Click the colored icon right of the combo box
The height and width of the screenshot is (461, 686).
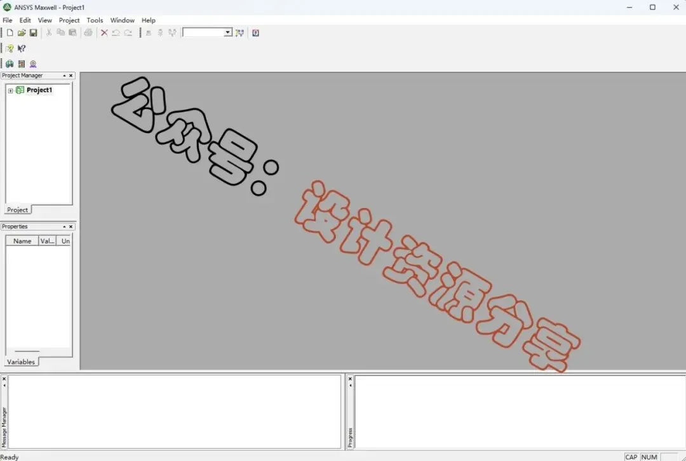pyautogui.click(x=239, y=33)
